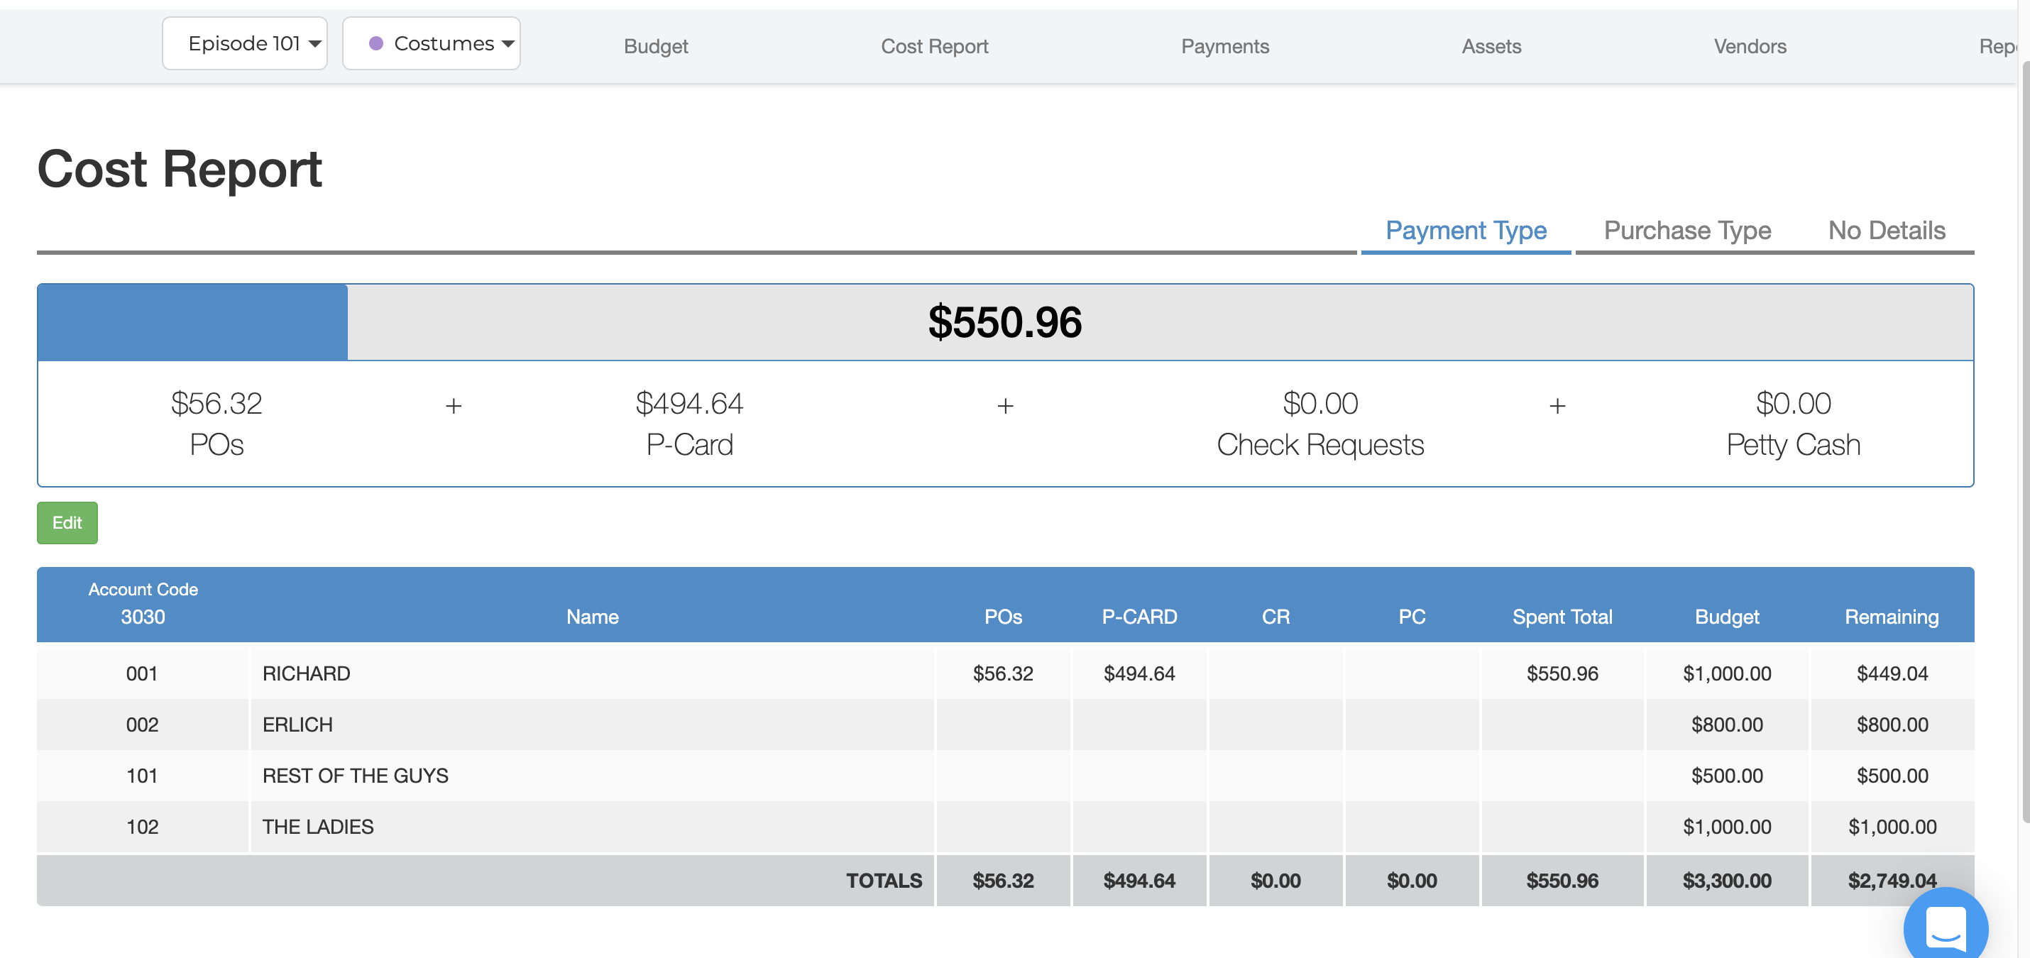Switch to the Payment Type tab
Screen dimensions: 2030x958
coord(1466,231)
